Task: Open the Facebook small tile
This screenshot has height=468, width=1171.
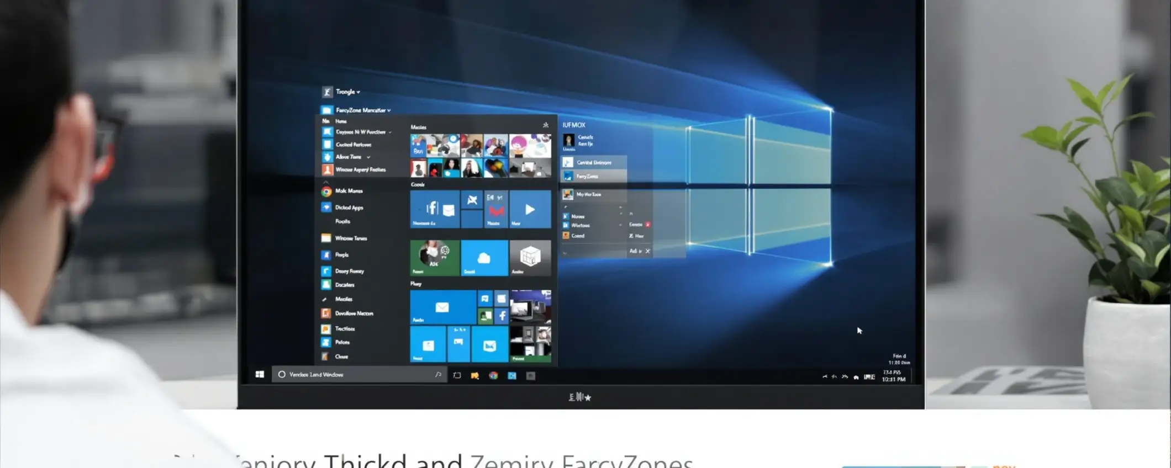Action: pos(502,316)
